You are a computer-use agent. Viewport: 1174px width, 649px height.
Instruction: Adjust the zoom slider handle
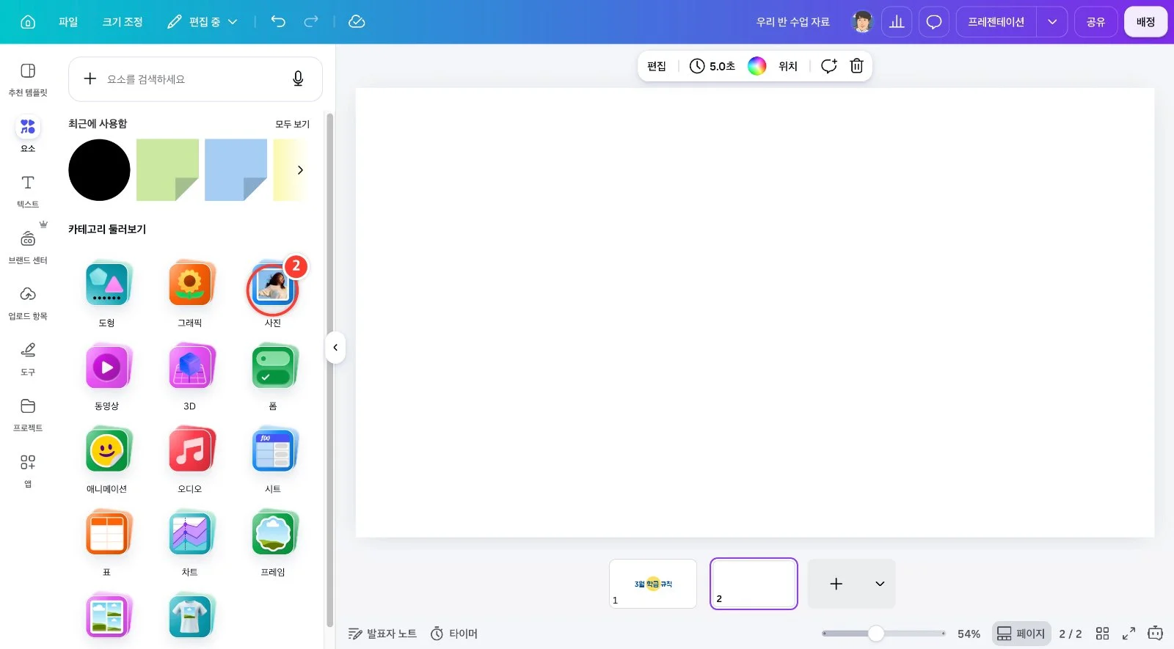point(876,634)
